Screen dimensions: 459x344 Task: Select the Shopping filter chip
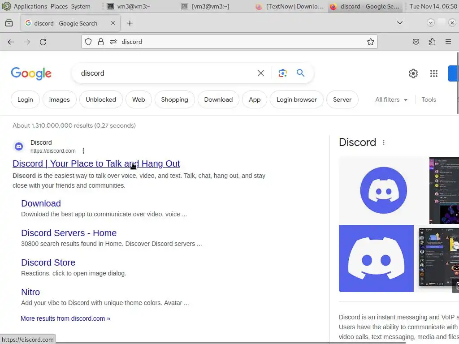[174, 100]
